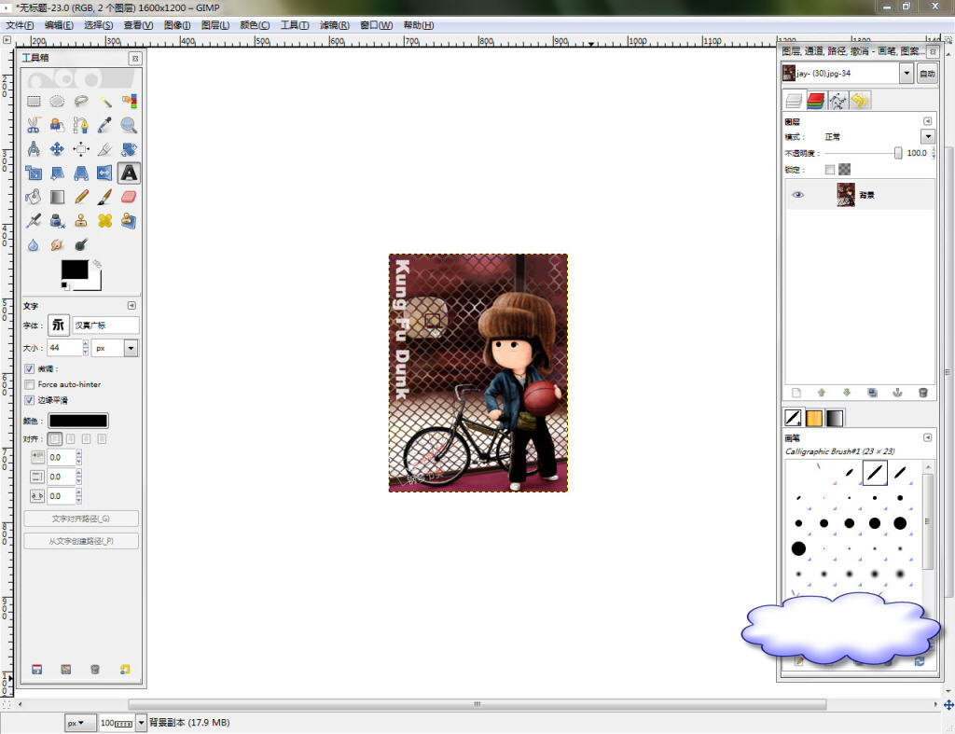Expand the layer mode 正常 dropdown

[x=927, y=136]
